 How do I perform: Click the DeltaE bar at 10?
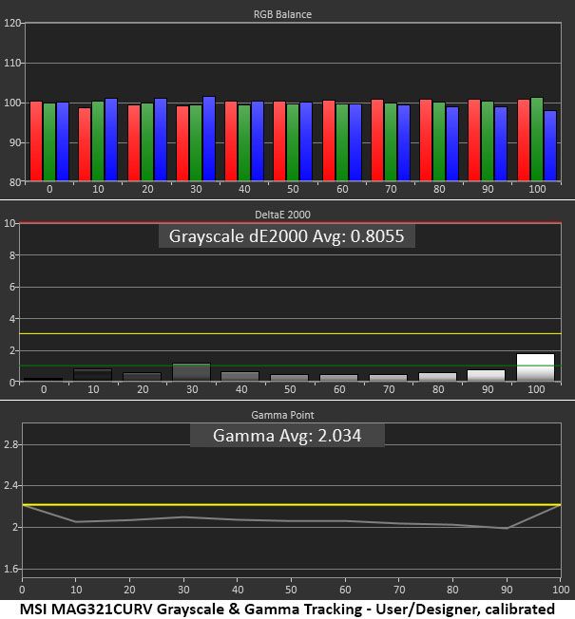93,375
